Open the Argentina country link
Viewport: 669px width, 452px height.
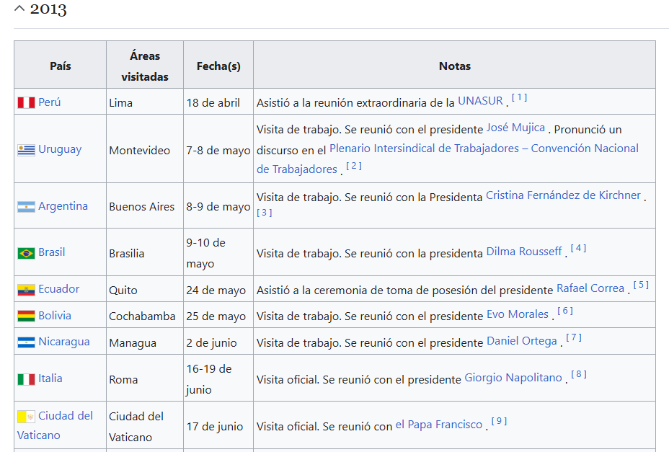[x=63, y=206]
